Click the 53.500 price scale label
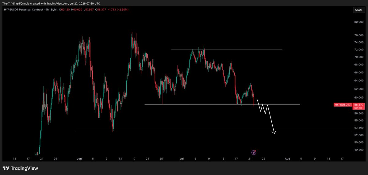Viewport: 368px width, 175px height. pyautogui.click(x=358, y=128)
